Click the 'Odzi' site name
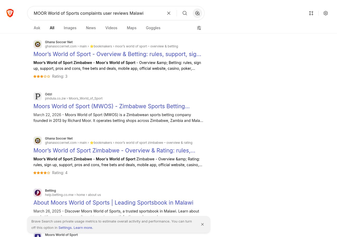This screenshot has height=237, width=337. click(48, 94)
